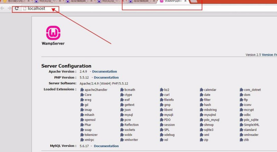Click the puzzle icon beside json

coord(122,110)
